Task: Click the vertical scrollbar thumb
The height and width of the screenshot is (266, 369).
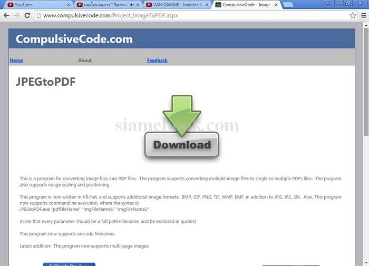Action: pos(366,82)
